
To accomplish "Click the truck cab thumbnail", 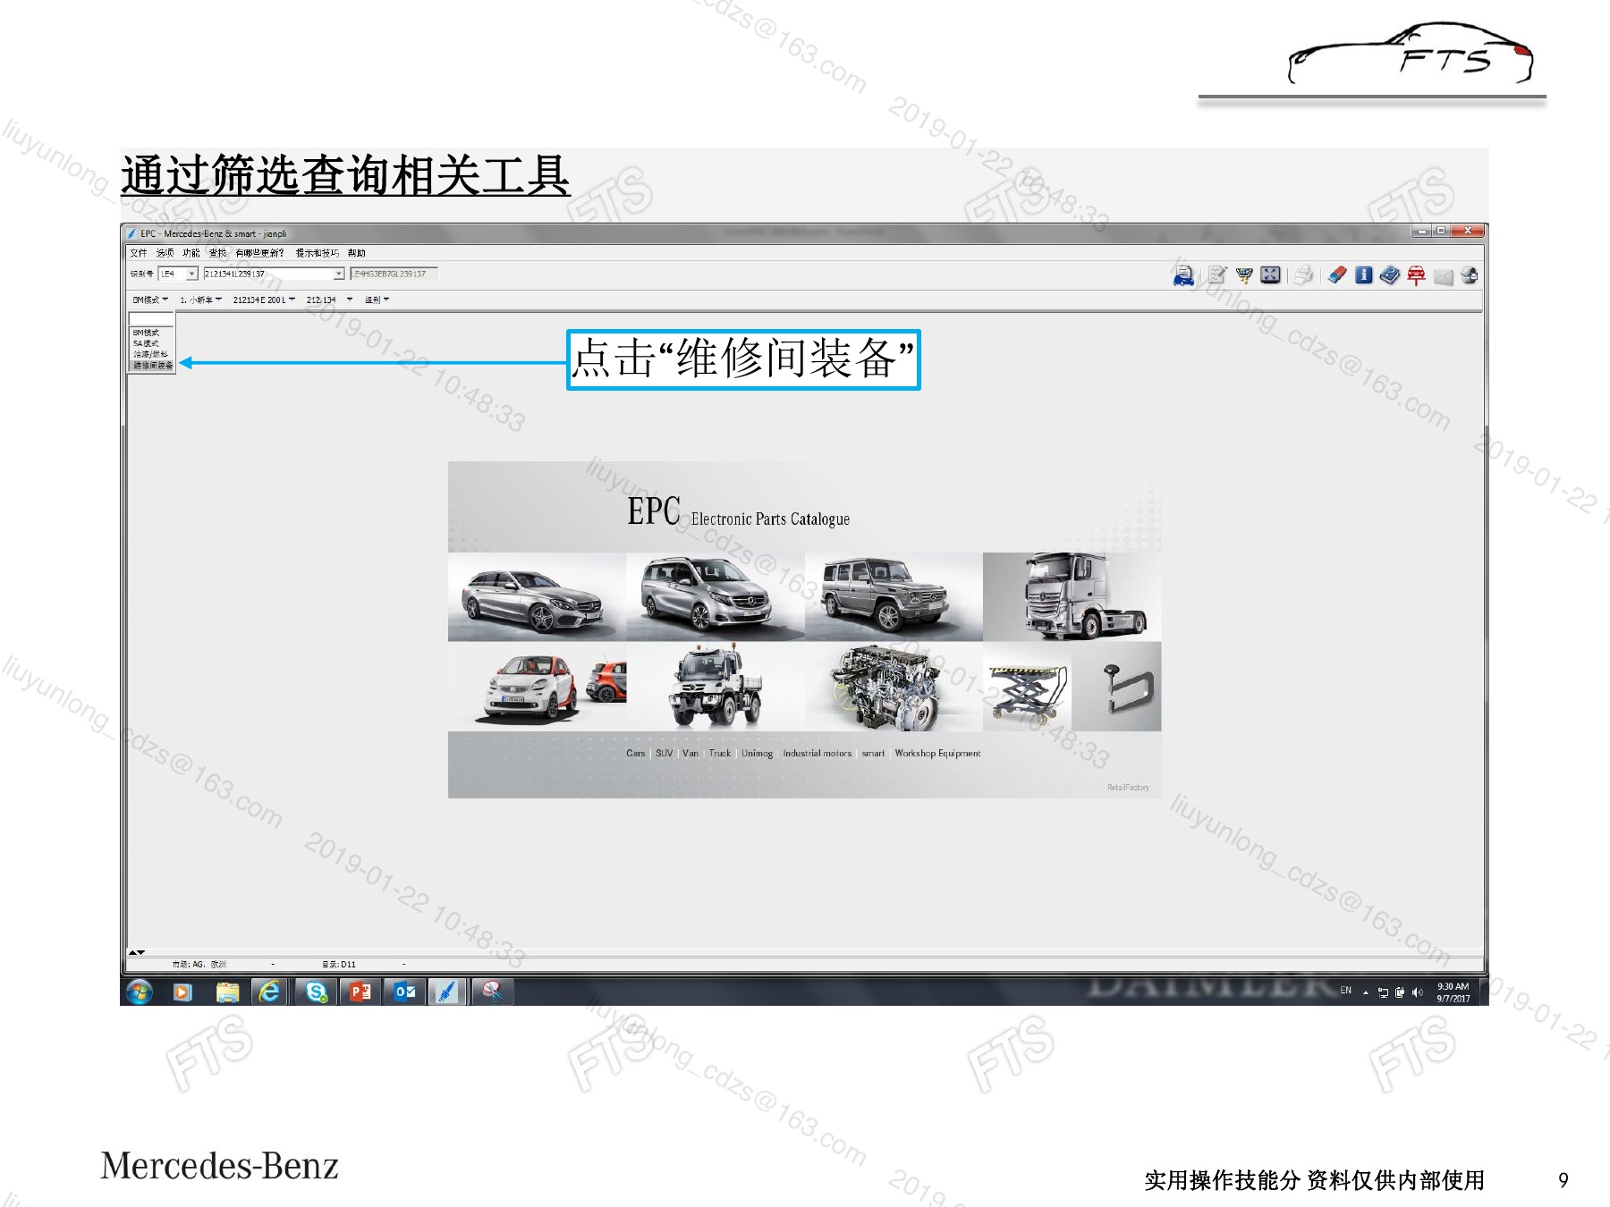I will click(1072, 596).
